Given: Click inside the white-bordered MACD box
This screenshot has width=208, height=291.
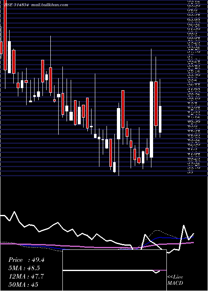Looking at the screenshot, I should click(114, 270).
